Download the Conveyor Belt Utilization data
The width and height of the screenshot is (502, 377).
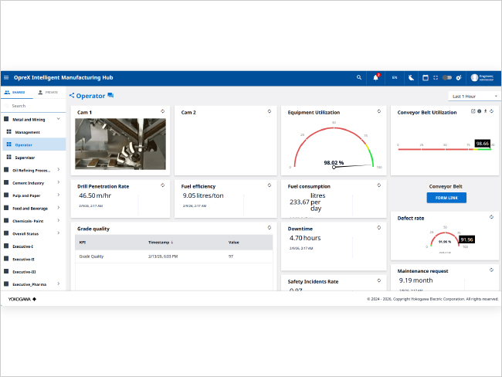[x=485, y=111]
